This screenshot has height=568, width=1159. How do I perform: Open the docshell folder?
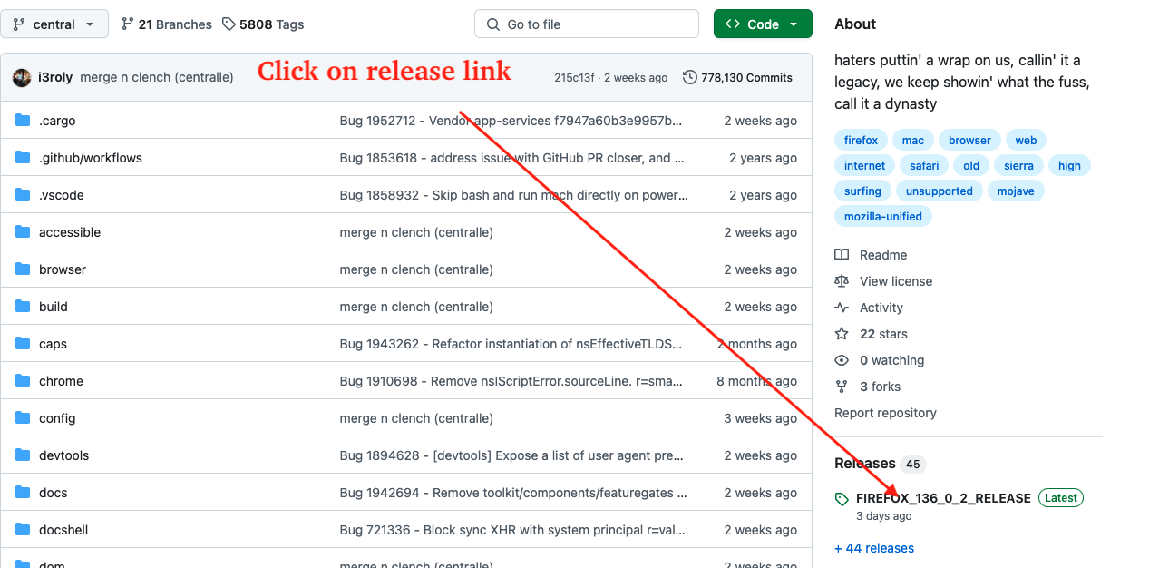63,530
